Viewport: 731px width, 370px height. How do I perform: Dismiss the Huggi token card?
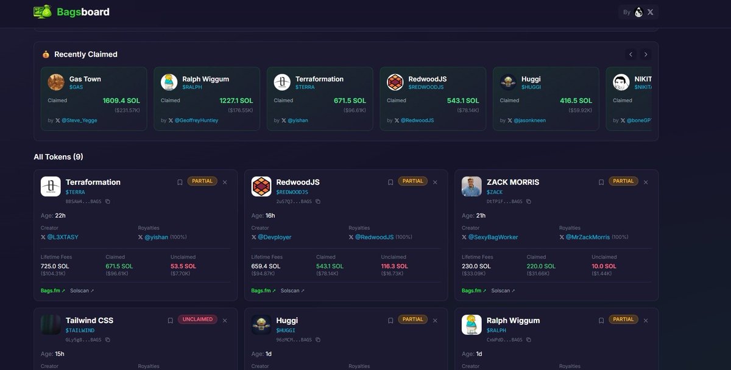tap(435, 320)
